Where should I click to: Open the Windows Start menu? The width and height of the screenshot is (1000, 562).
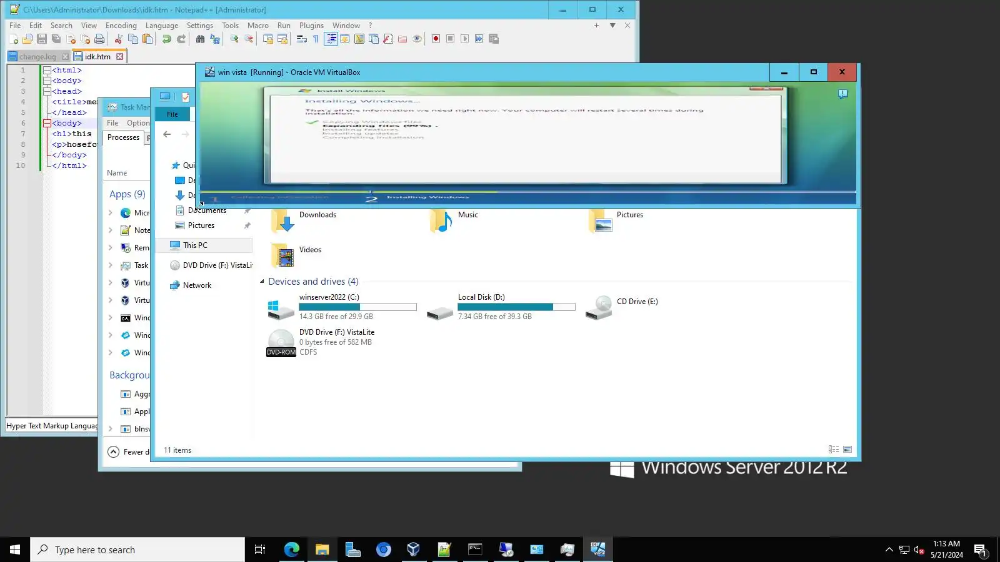click(x=15, y=550)
